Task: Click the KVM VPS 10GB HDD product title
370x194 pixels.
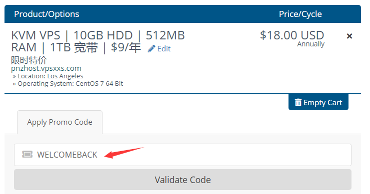Action: (98, 41)
